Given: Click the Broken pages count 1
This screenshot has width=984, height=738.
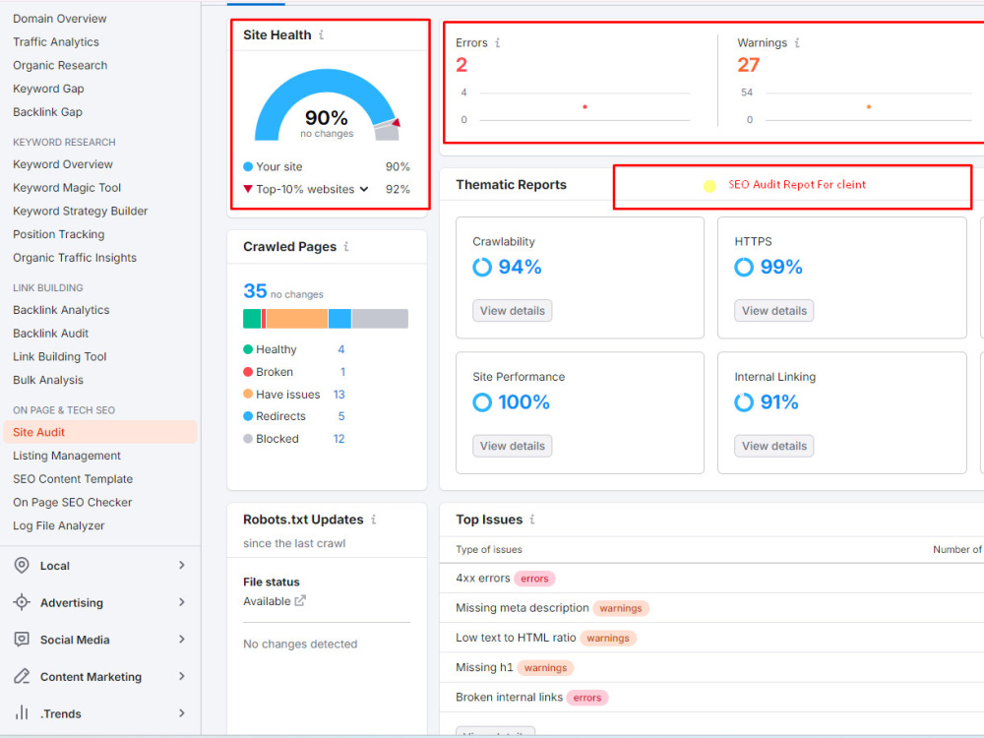Looking at the screenshot, I should coord(342,372).
